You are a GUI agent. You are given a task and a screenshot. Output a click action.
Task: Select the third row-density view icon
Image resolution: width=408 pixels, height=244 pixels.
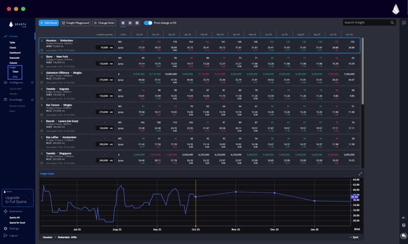(x=138, y=23)
